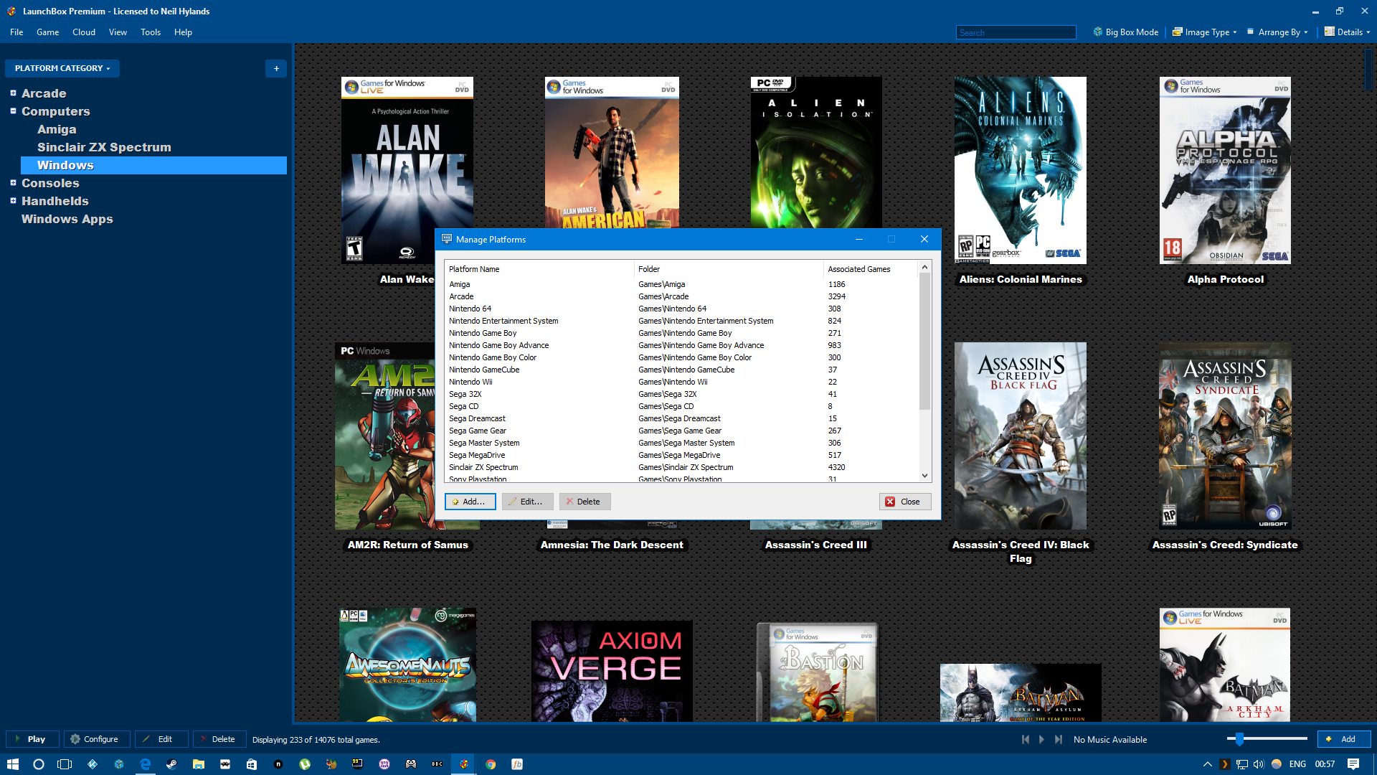Sort by Platform Name column header
This screenshot has width=1377, height=775.
(x=539, y=269)
